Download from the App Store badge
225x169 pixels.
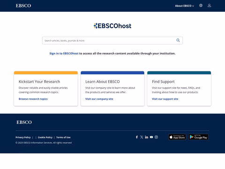pyautogui.click(x=177, y=137)
